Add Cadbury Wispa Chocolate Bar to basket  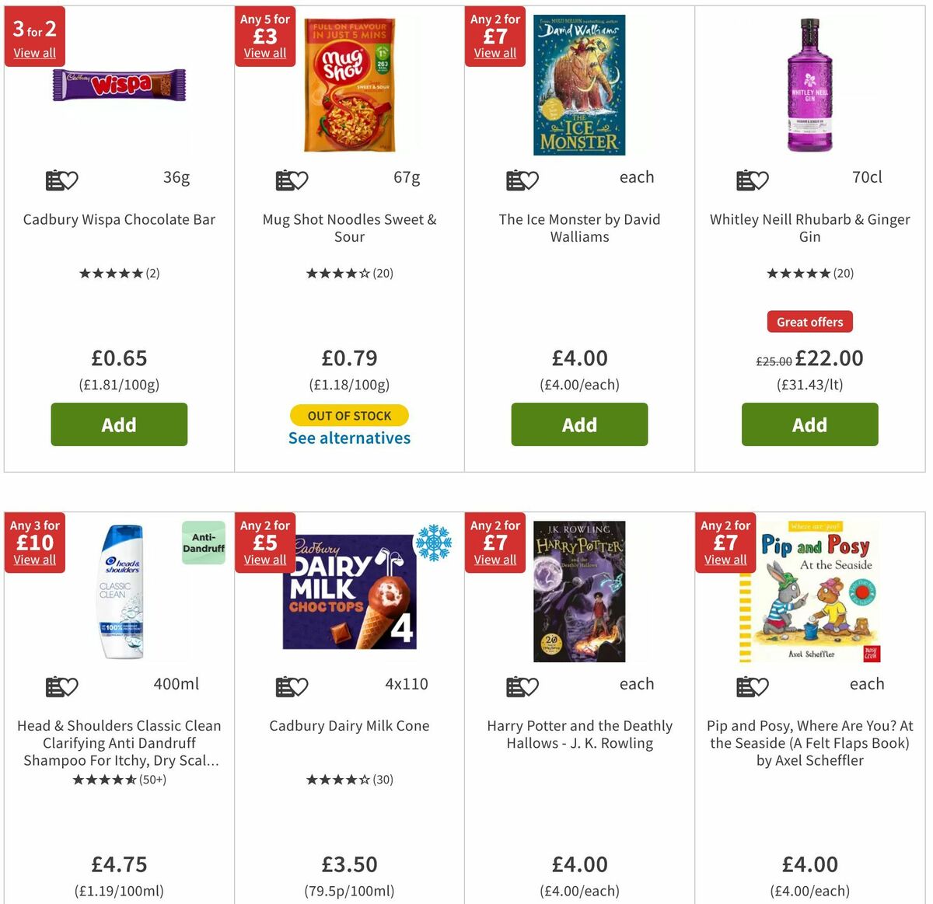(x=118, y=424)
